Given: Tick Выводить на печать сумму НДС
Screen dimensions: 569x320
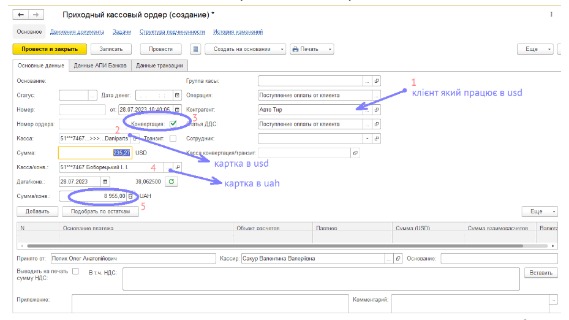Looking at the screenshot, I should click(x=76, y=271).
